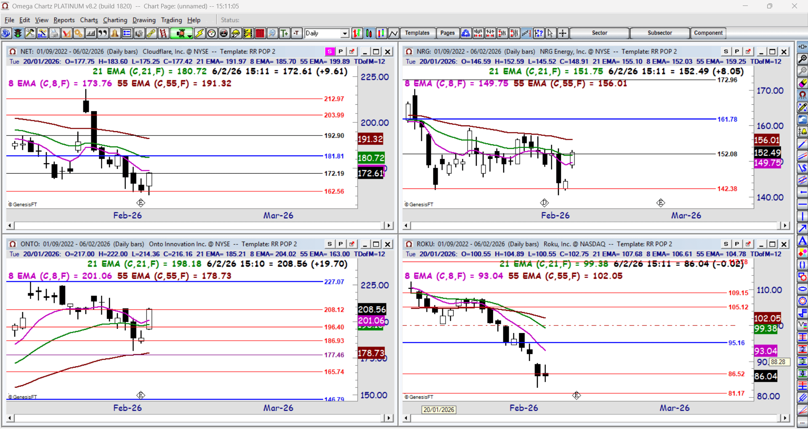Select the text A drawing tool
This screenshot has height=429, width=808.
coord(803,241)
